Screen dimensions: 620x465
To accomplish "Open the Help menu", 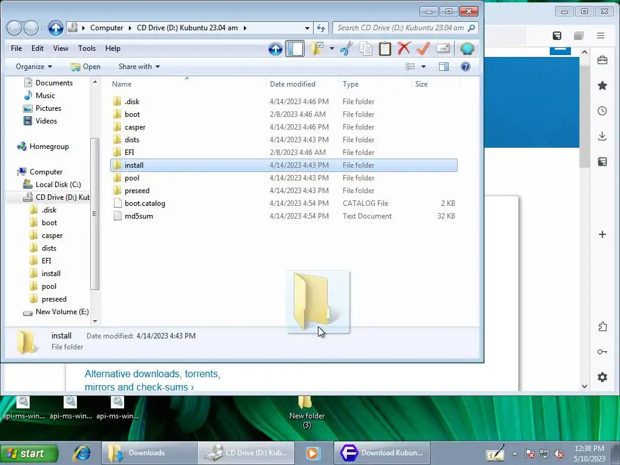I will (x=113, y=48).
